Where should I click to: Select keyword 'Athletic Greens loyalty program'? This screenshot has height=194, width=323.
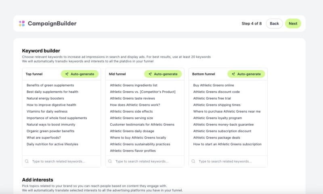218,118
